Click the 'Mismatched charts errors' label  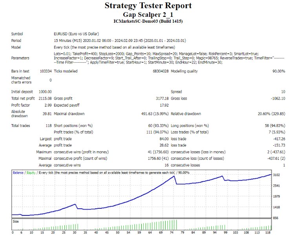(21, 80)
